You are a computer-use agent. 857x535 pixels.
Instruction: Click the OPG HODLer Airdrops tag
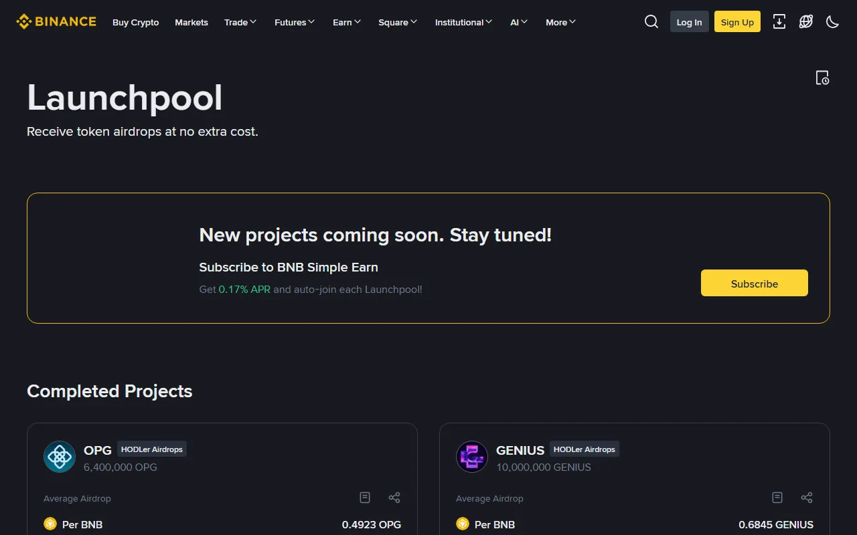tap(152, 449)
